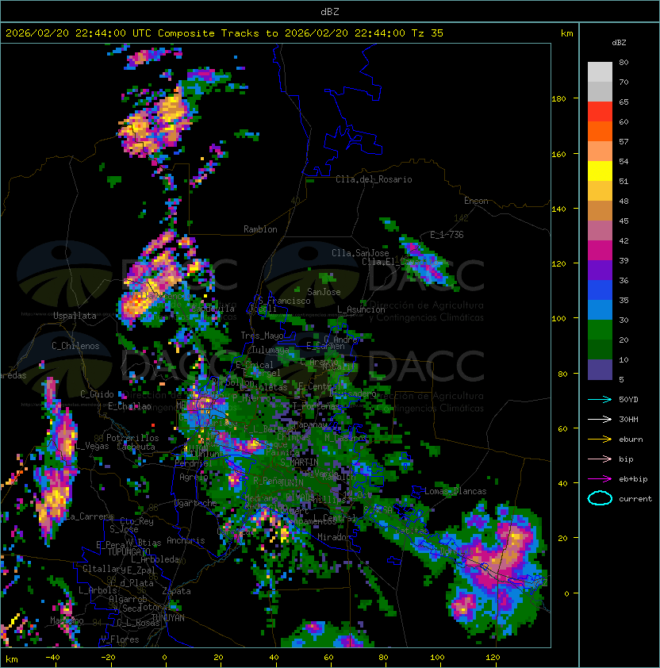The image size is (660, 668).
Task: Click the 'Tres_Mayo' place label
Action: pos(262,336)
